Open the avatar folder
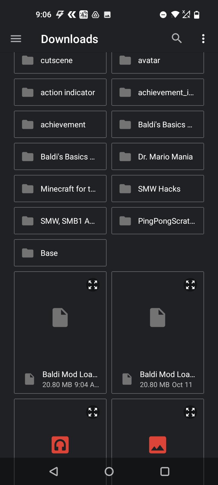218x485 pixels. [157, 62]
